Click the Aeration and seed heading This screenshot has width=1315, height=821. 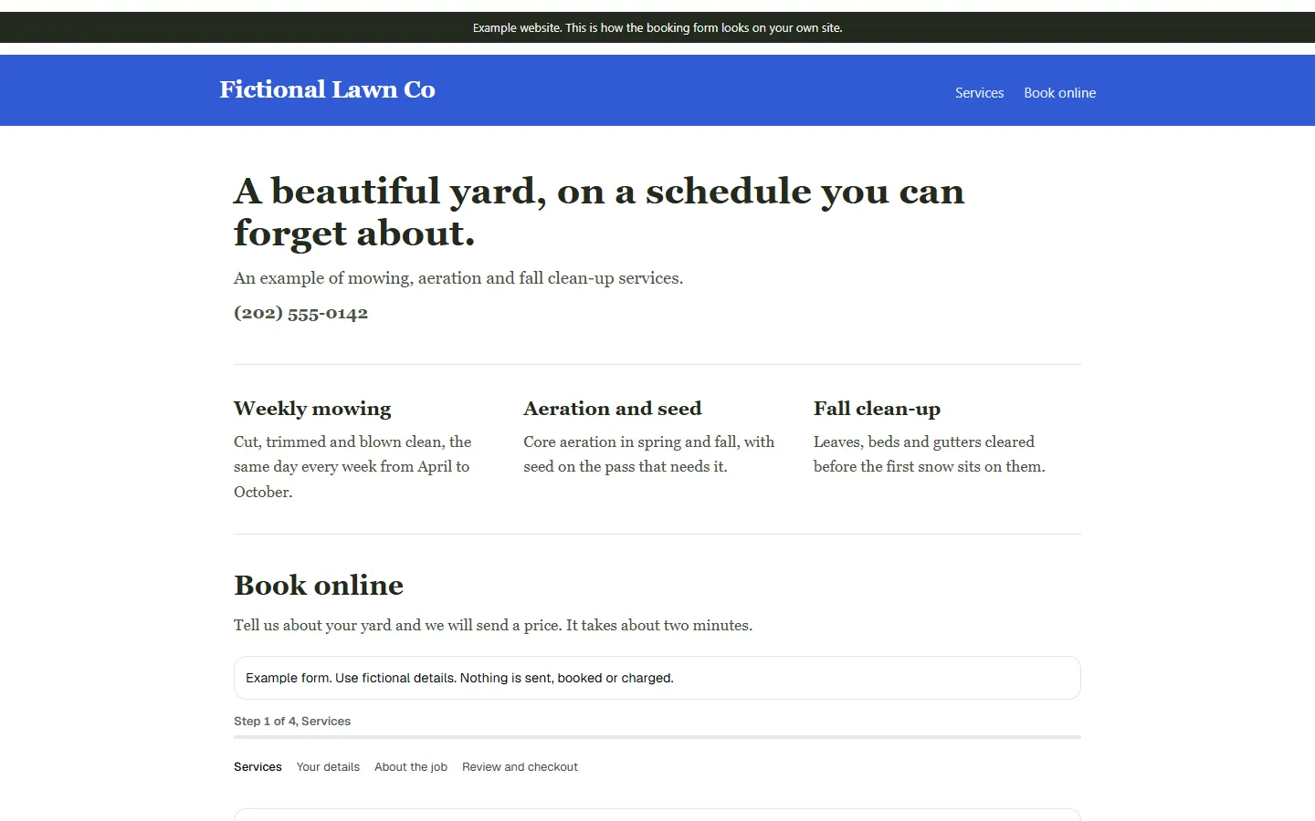pyautogui.click(x=613, y=409)
